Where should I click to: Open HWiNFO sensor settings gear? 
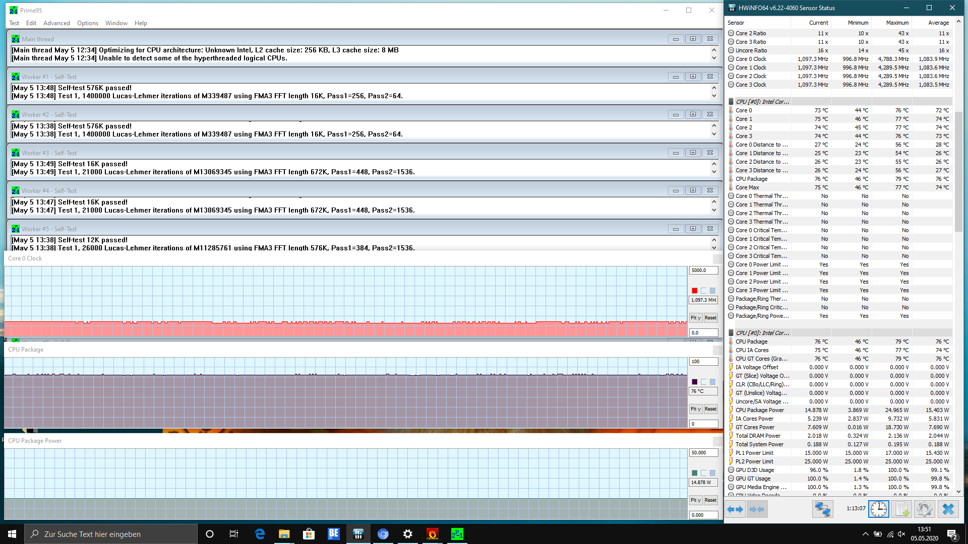[x=925, y=509]
